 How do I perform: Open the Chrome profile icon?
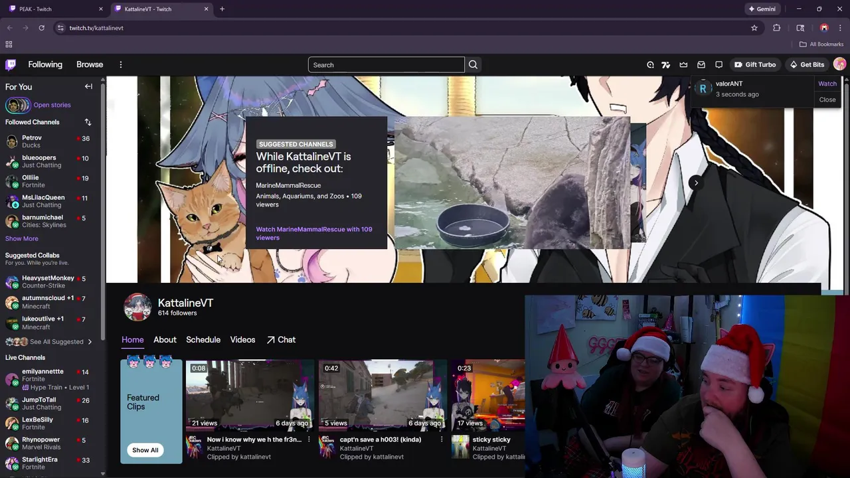click(x=824, y=28)
